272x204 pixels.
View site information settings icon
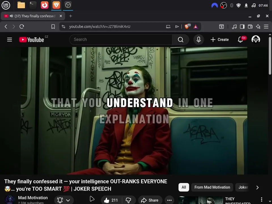pos(63,27)
